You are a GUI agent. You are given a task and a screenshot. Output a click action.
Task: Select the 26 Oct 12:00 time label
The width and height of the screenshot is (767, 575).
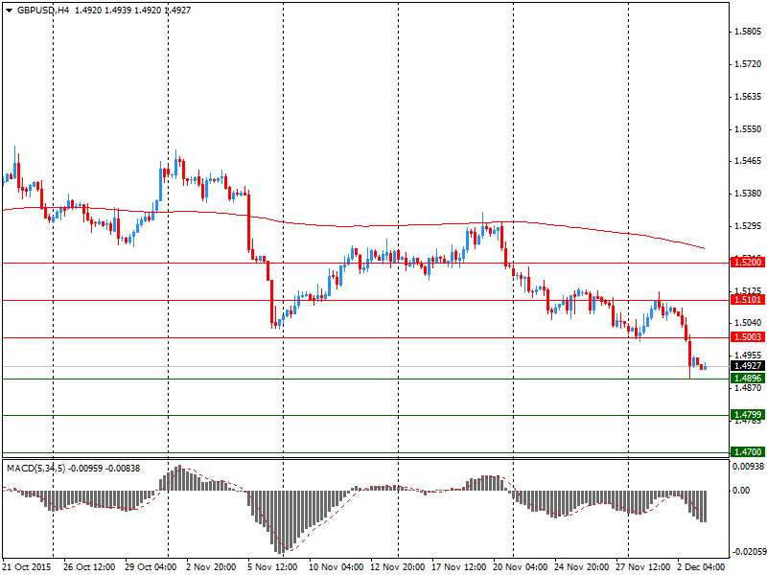tap(89, 567)
